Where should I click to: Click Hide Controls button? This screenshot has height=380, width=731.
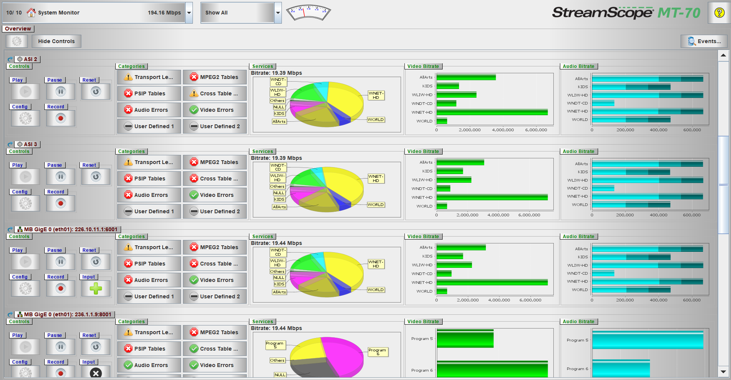coord(57,41)
